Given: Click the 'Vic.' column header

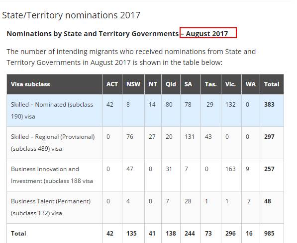Looking at the screenshot, I should coord(230,84).
